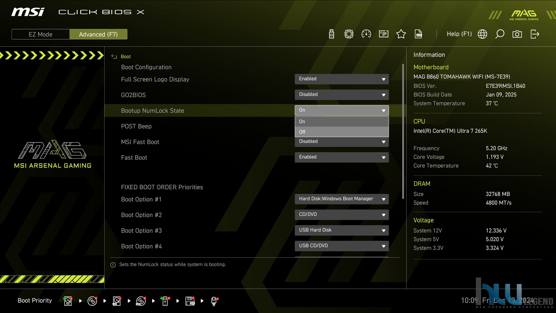Open Help (F1)

pyautogui.click(x=459, y=34)
